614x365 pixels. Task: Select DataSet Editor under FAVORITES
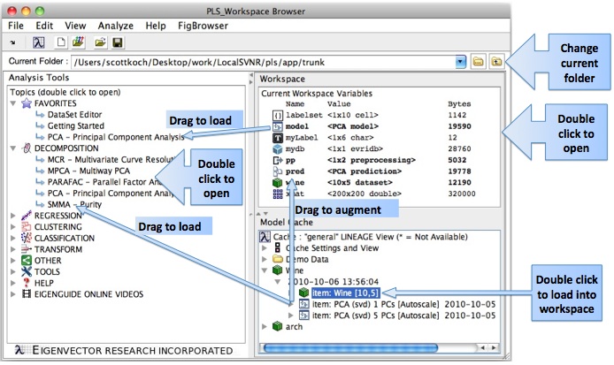coord(74,115)
